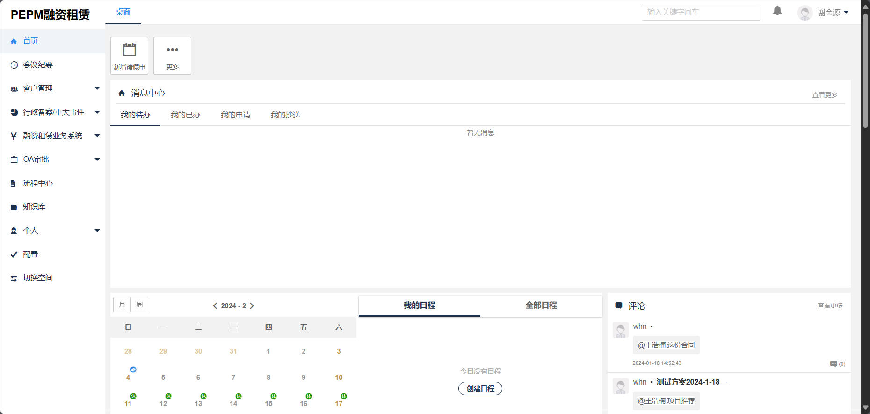870x414 pixels.
Task: Click 查看更多 in 消息中心
Action: [824, 95]
